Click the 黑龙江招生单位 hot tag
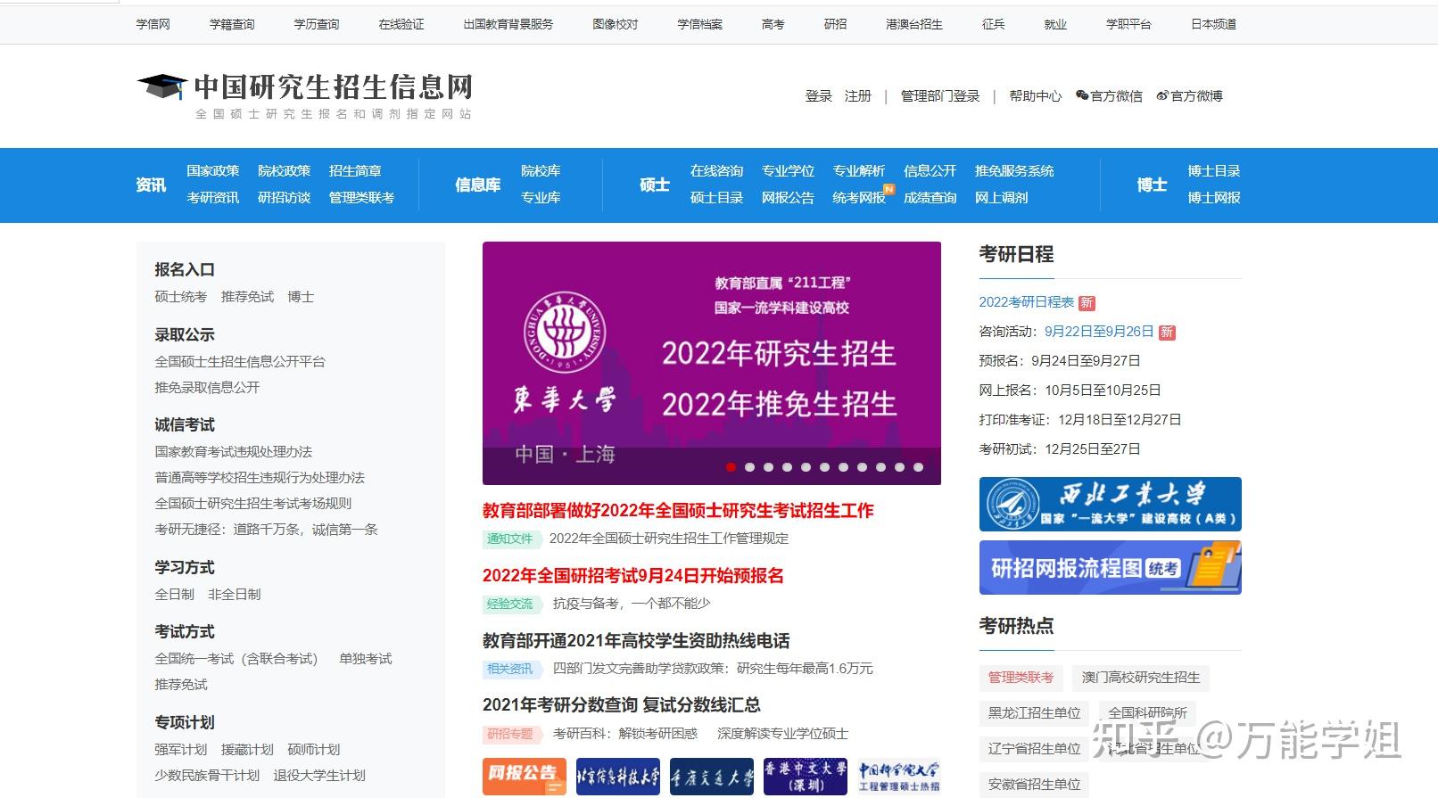The width and height of the screenshot is (1438, 798). click(x=1035, y=713)
